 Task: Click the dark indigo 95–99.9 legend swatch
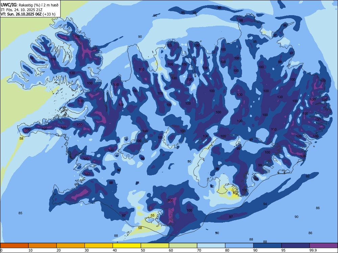tap(295, 246)
